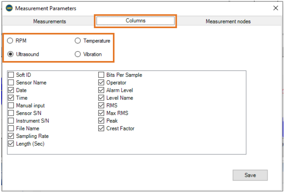Pick the Vibration radio option
The height and width of the screenshot is (193, 285).
78,54
